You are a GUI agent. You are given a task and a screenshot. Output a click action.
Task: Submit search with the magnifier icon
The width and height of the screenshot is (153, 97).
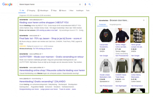(x=90, y=4)
